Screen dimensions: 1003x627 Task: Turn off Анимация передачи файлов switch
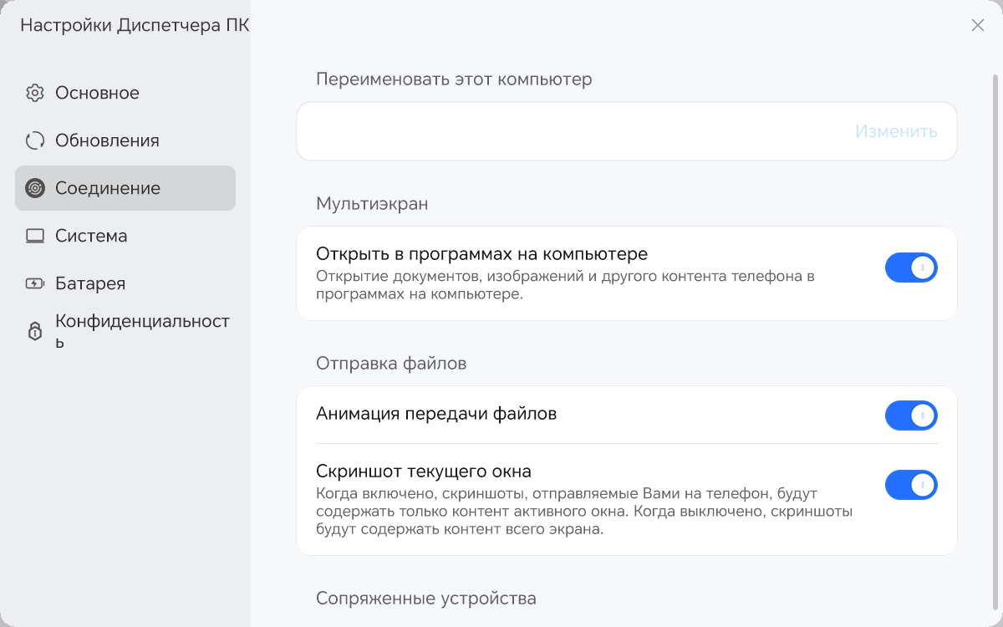[911, 415]
